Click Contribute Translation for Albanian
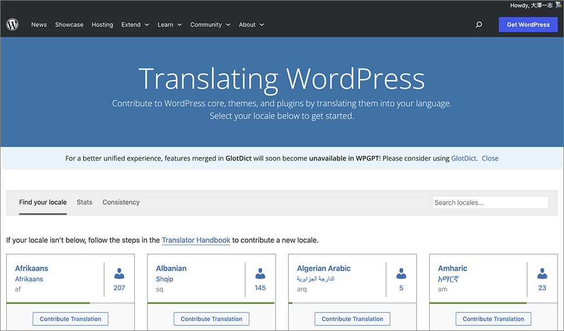This screenshot has width=564, height=331. pos(211,319)
